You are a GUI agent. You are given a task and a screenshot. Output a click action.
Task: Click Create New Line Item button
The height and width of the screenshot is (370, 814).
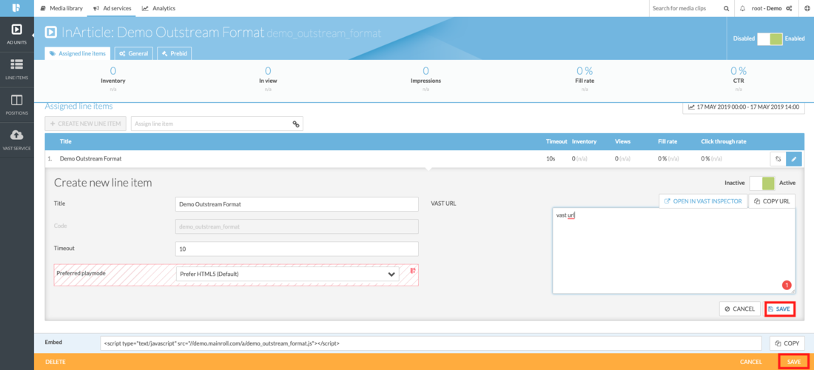coord(86,124)
